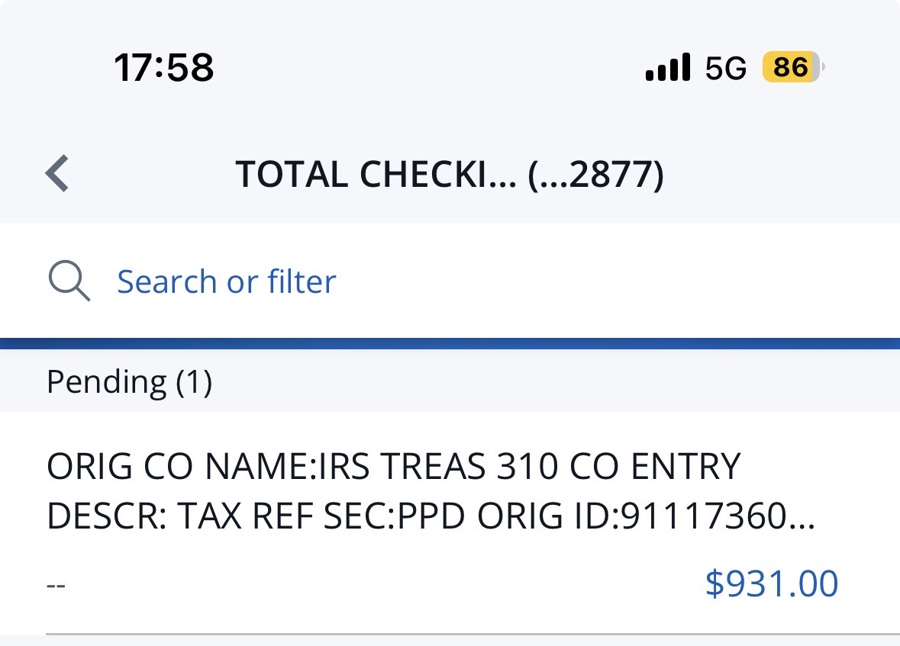Focus the "Search or filter" field

226,281
